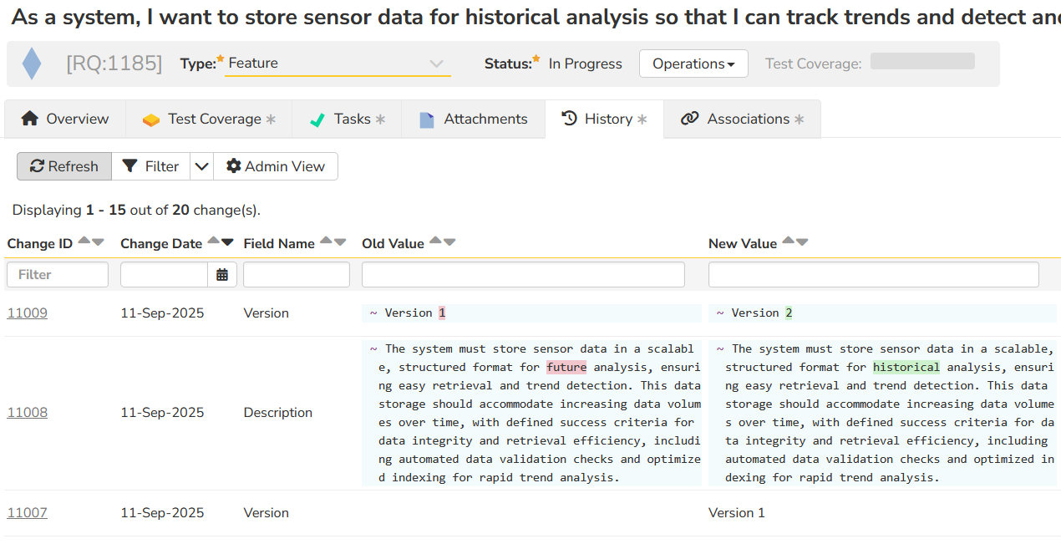Open the Test Coverage tab

click(209, 119)
